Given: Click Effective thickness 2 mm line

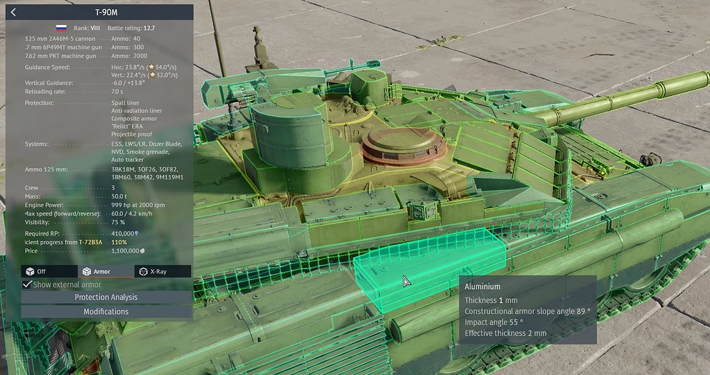Looking at the screenshot, I should point(505,333).
